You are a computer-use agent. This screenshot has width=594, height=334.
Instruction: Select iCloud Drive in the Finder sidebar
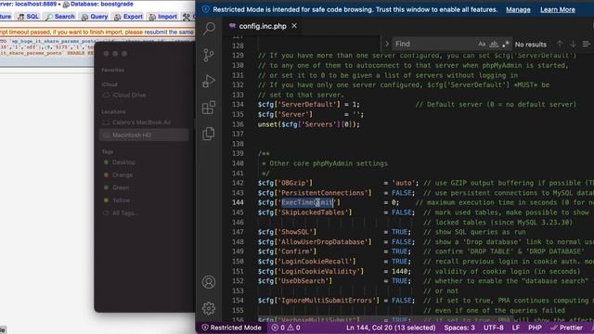(129, 95)
